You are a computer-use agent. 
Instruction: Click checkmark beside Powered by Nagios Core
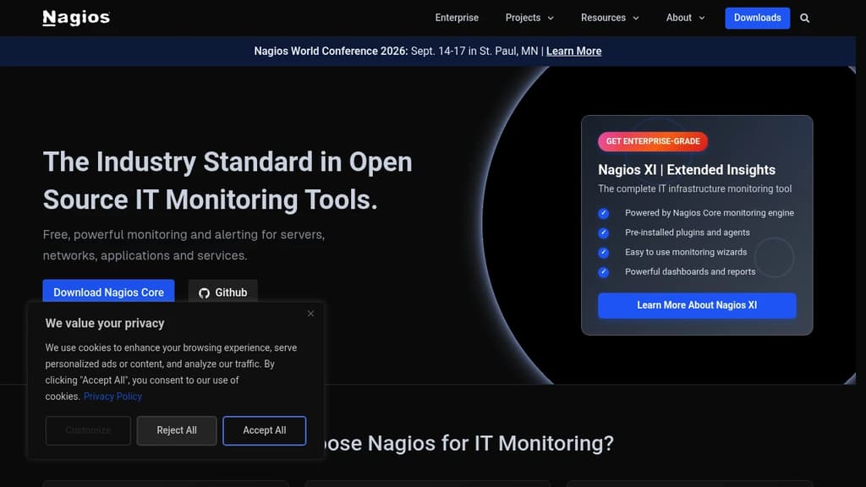603,213
